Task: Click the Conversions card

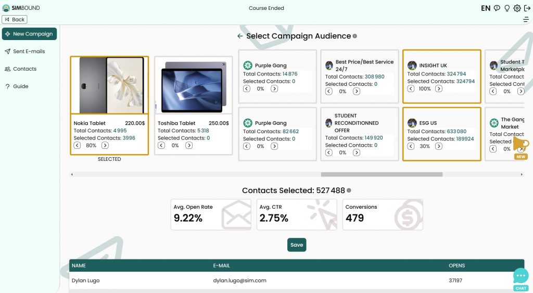Action: 383,214
